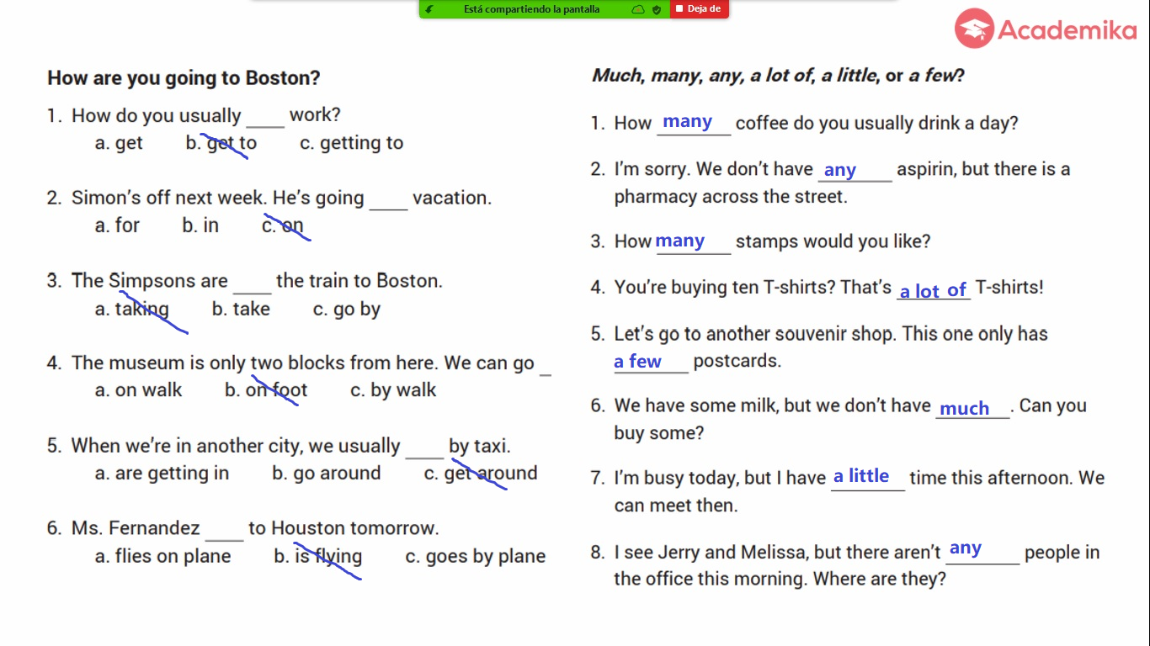Click the text 'Simon's off next week.'
The width and height of the screenshot is (1150, 646).
click(x=171, y=199)
